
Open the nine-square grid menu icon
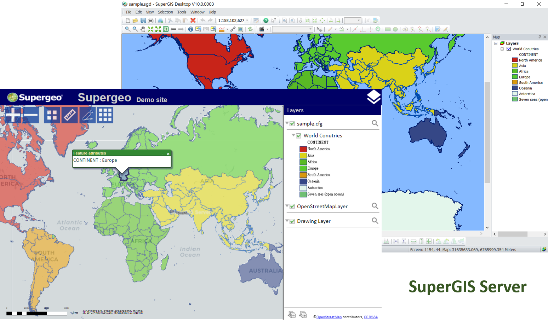pyautogui.click(x=105, y=115)
